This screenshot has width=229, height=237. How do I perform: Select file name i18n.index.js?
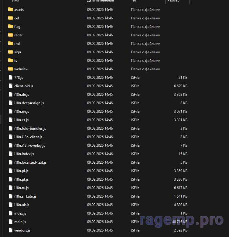point(24,154)
